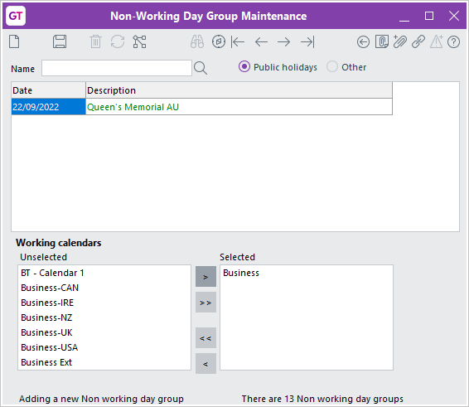This screenshot has height=407, width=469.
Task: Go to first record arrow
Action: 238,41
